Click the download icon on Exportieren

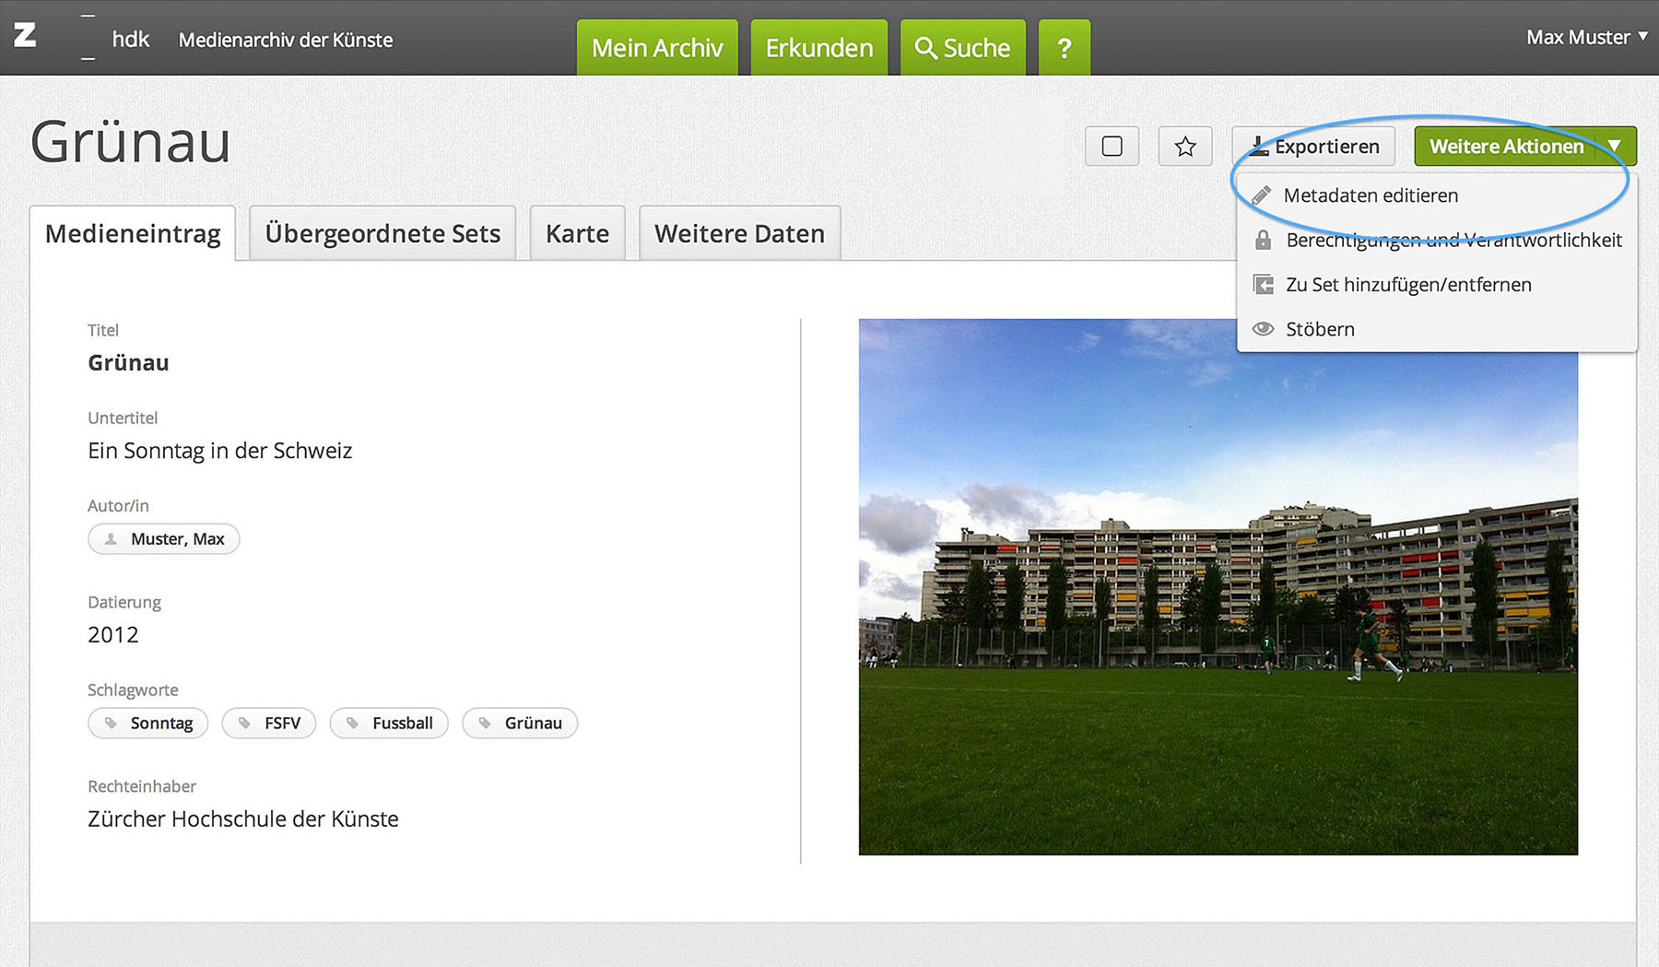[x=1258, y=147]
